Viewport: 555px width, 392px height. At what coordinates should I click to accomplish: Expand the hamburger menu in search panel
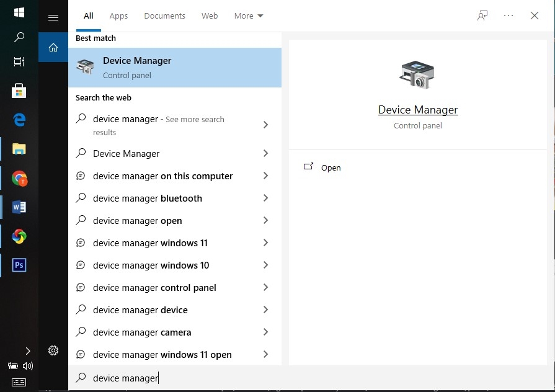click(x=53, y=17)
